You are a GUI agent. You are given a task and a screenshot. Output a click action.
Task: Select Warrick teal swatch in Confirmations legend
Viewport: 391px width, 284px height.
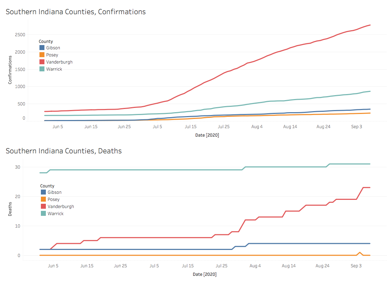(42, 69)
